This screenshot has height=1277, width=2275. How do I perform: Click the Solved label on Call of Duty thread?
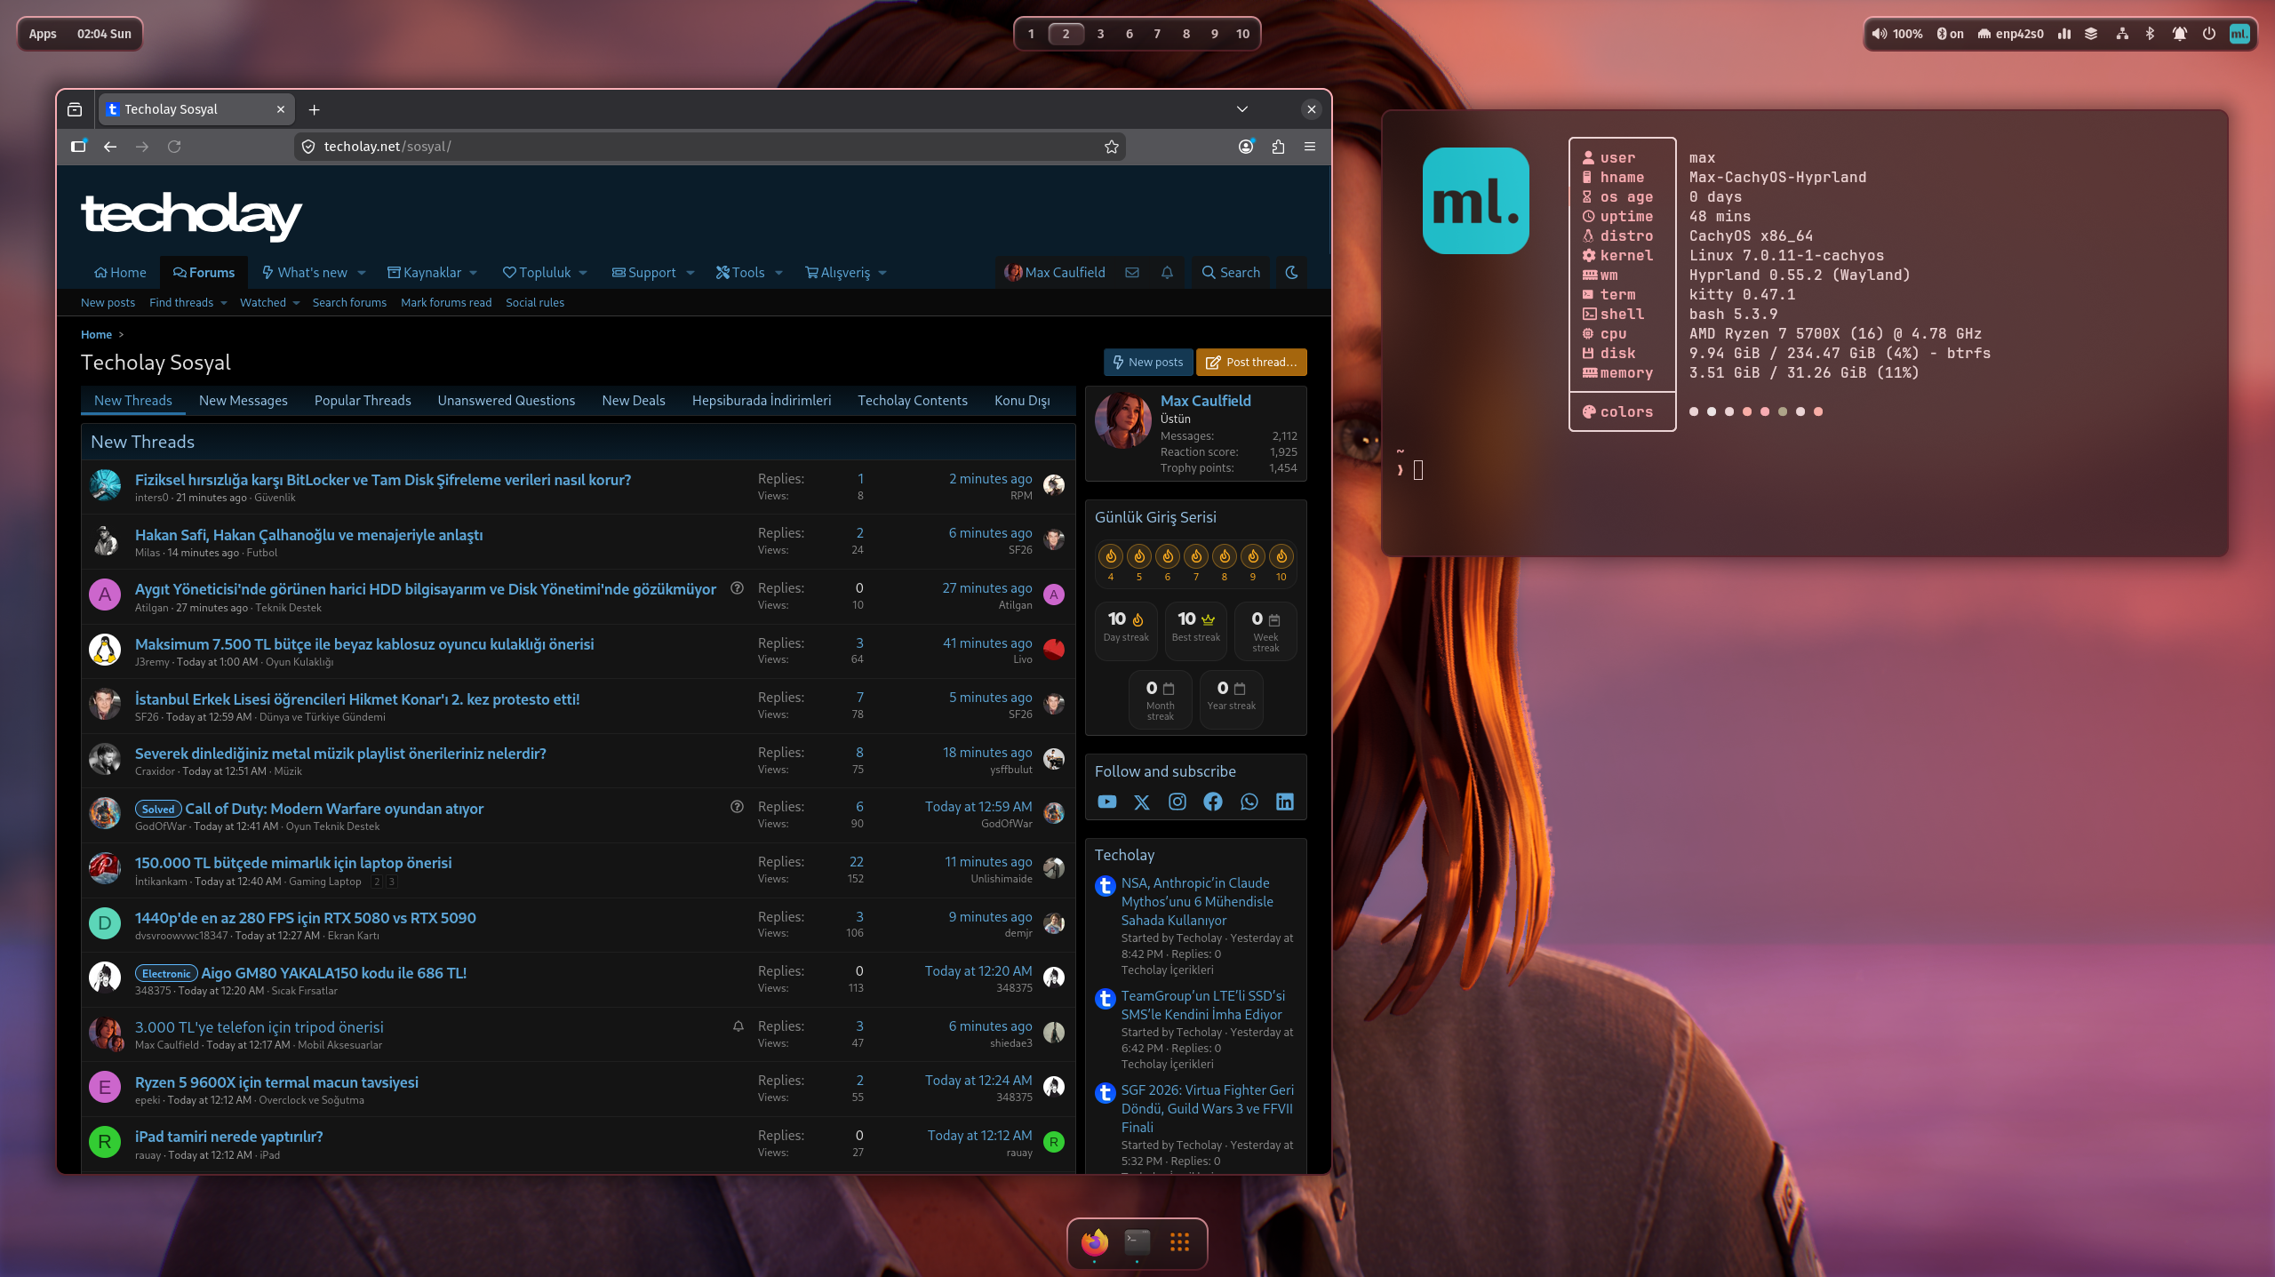pos(158,810)
